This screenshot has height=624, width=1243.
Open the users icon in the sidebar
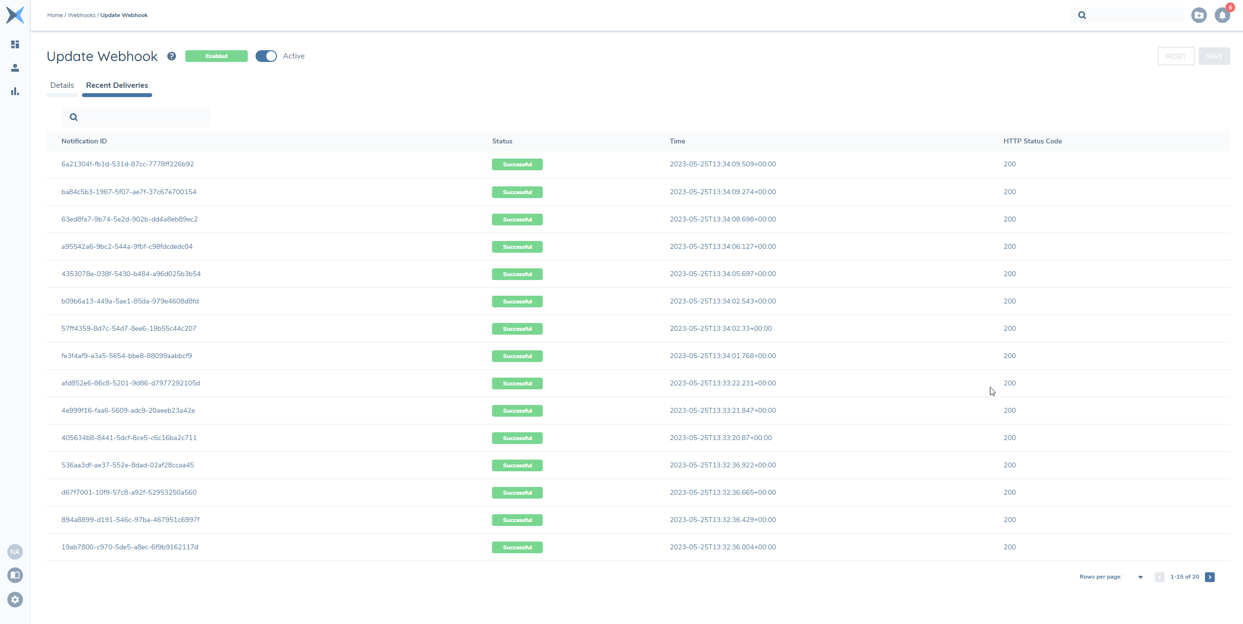[15, 68]
